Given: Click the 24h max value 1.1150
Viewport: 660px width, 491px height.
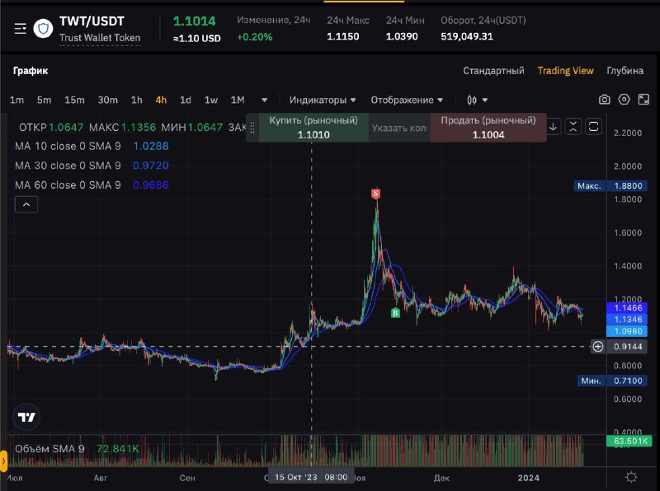Looking at the screenshot, I should [x=343, y=36].
